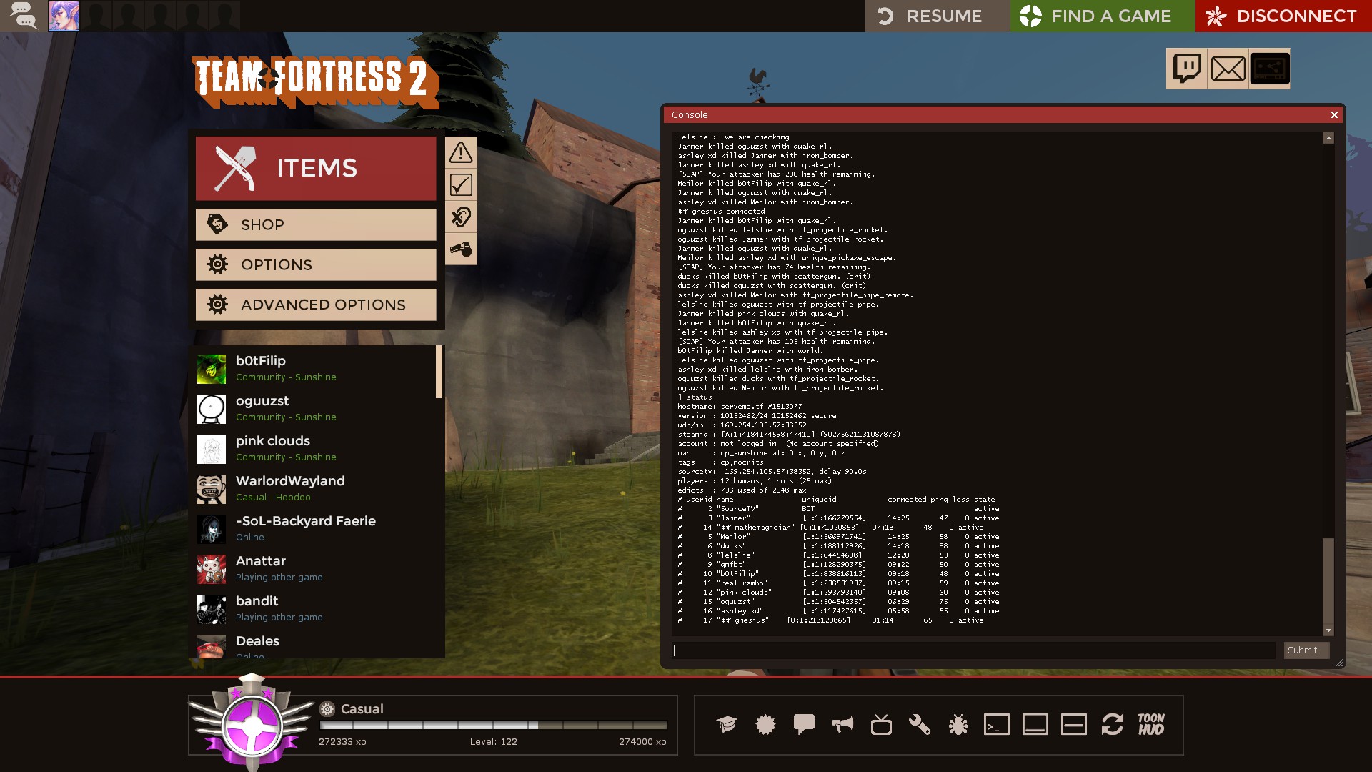The width and height of the screenshot is (1372, 772).
Task: Click the whistle coaching side button
Action: coord(461,249)
